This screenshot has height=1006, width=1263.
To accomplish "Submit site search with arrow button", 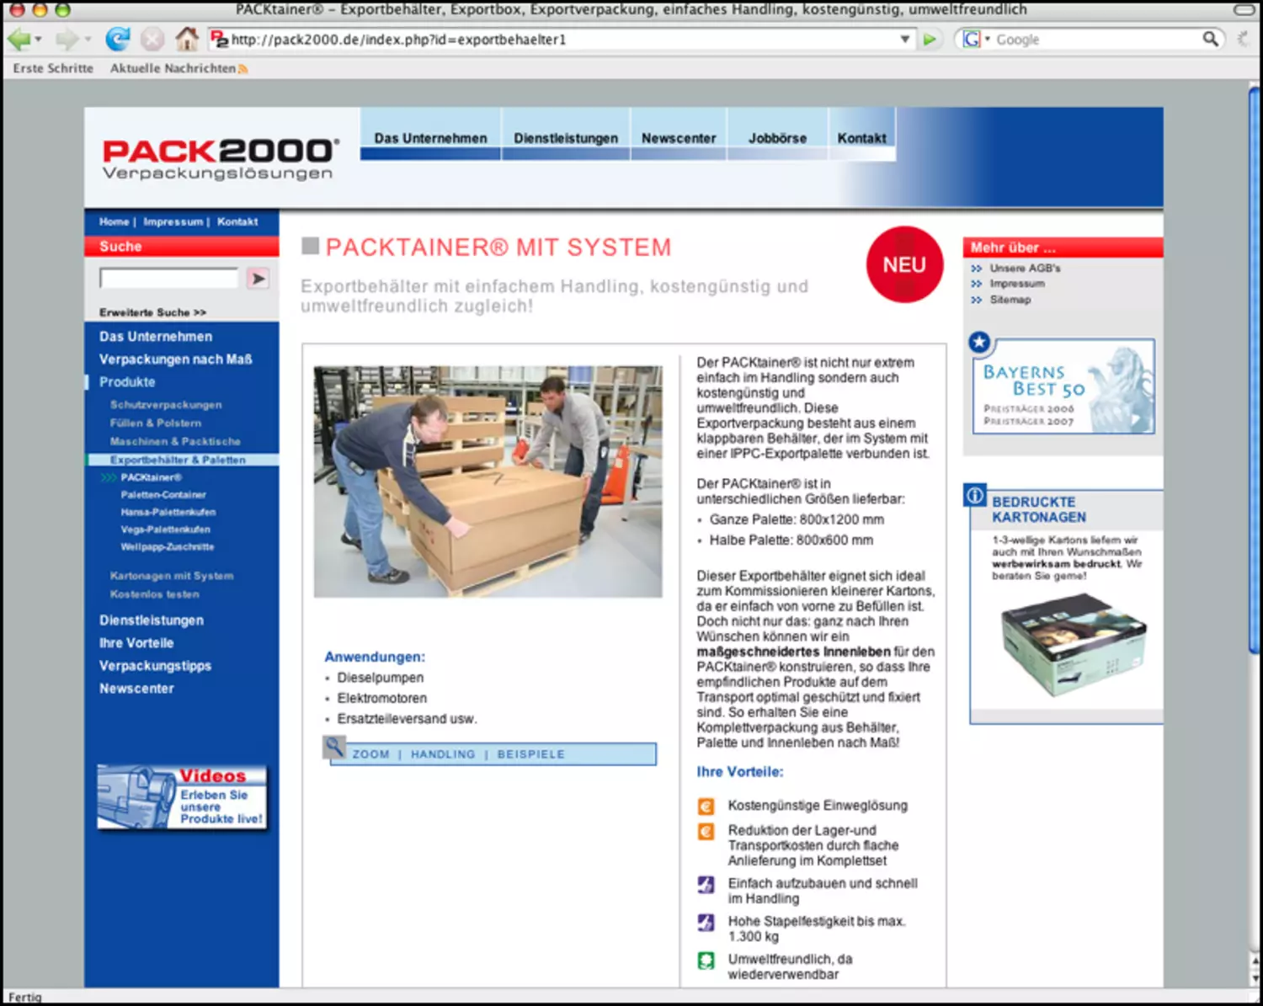I will 258,279.
